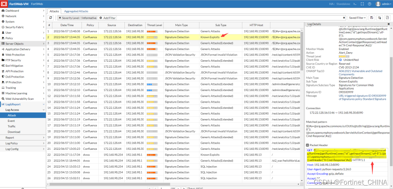393x189 pixels.
Task: Open the Traffic log page
Action: coord(12,126)
